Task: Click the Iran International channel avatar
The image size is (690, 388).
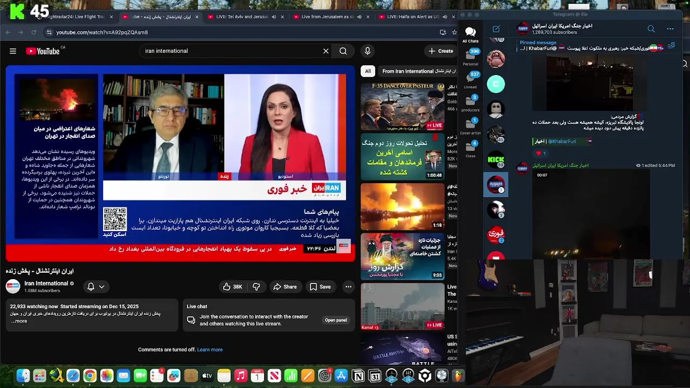Action: (13, 287)
